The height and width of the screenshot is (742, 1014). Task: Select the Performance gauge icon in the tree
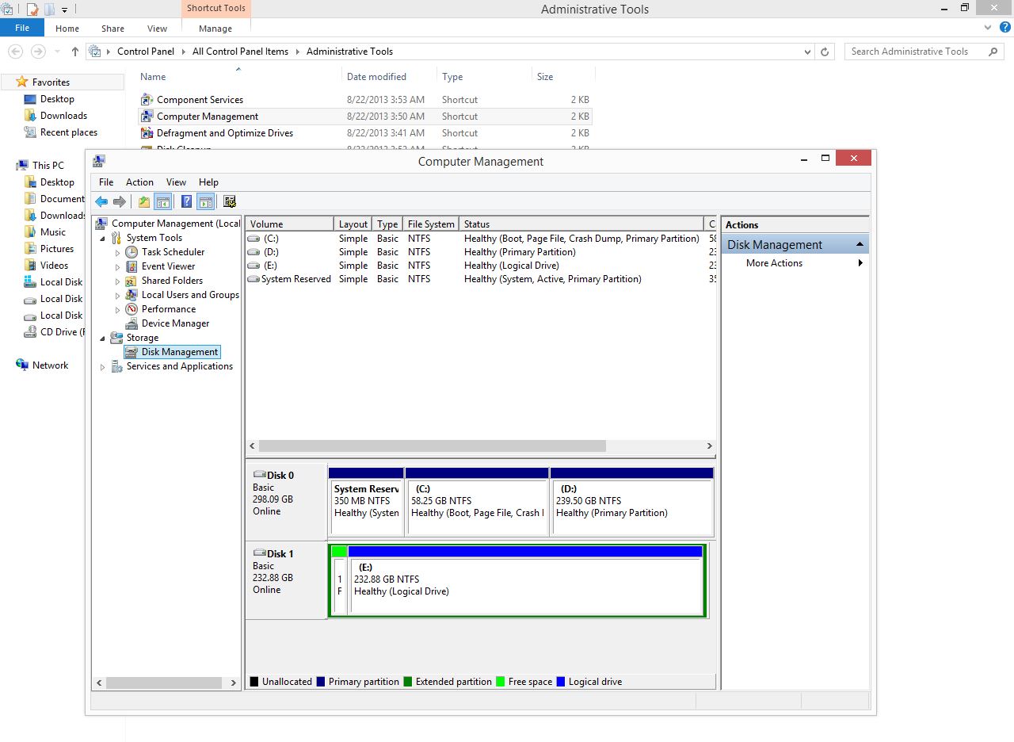[x=132, y=309]
